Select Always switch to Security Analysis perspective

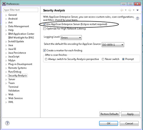(x=46, y=59)
